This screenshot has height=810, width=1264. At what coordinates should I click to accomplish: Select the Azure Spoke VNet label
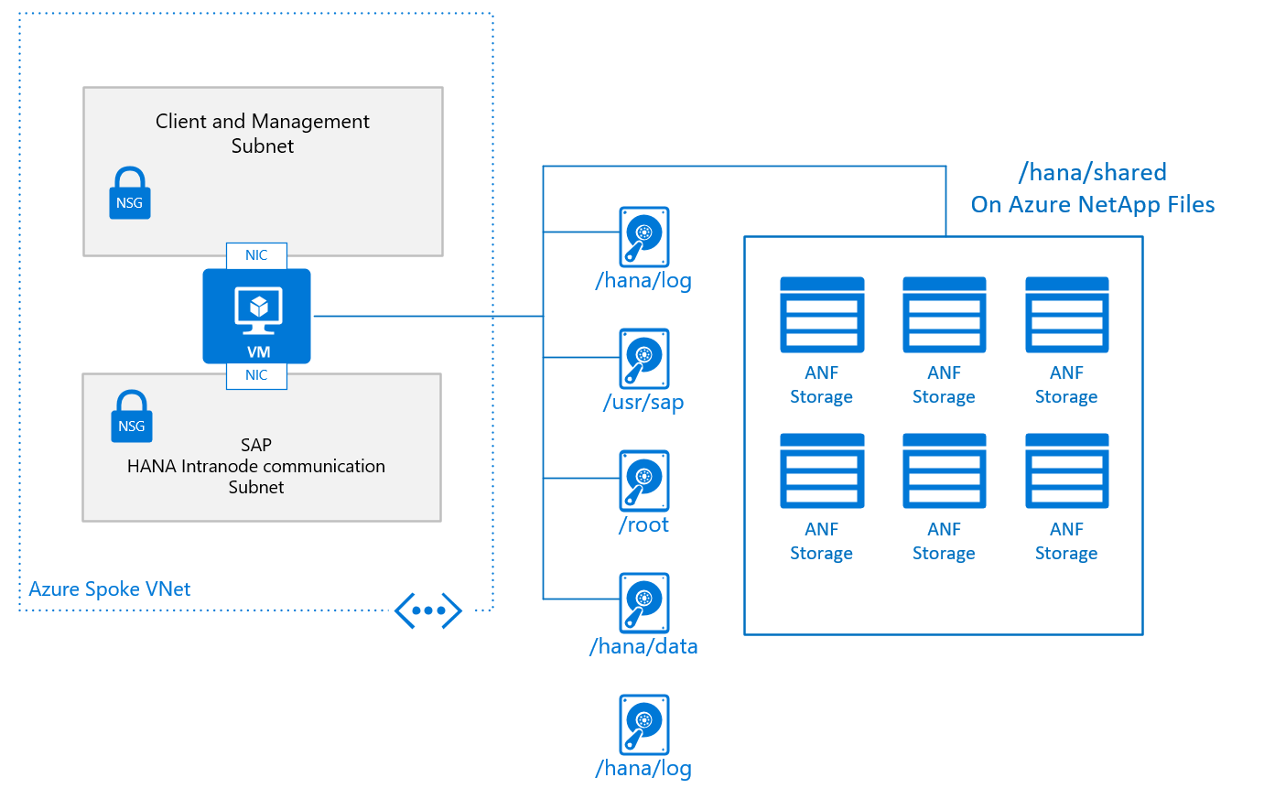point(110,589)
